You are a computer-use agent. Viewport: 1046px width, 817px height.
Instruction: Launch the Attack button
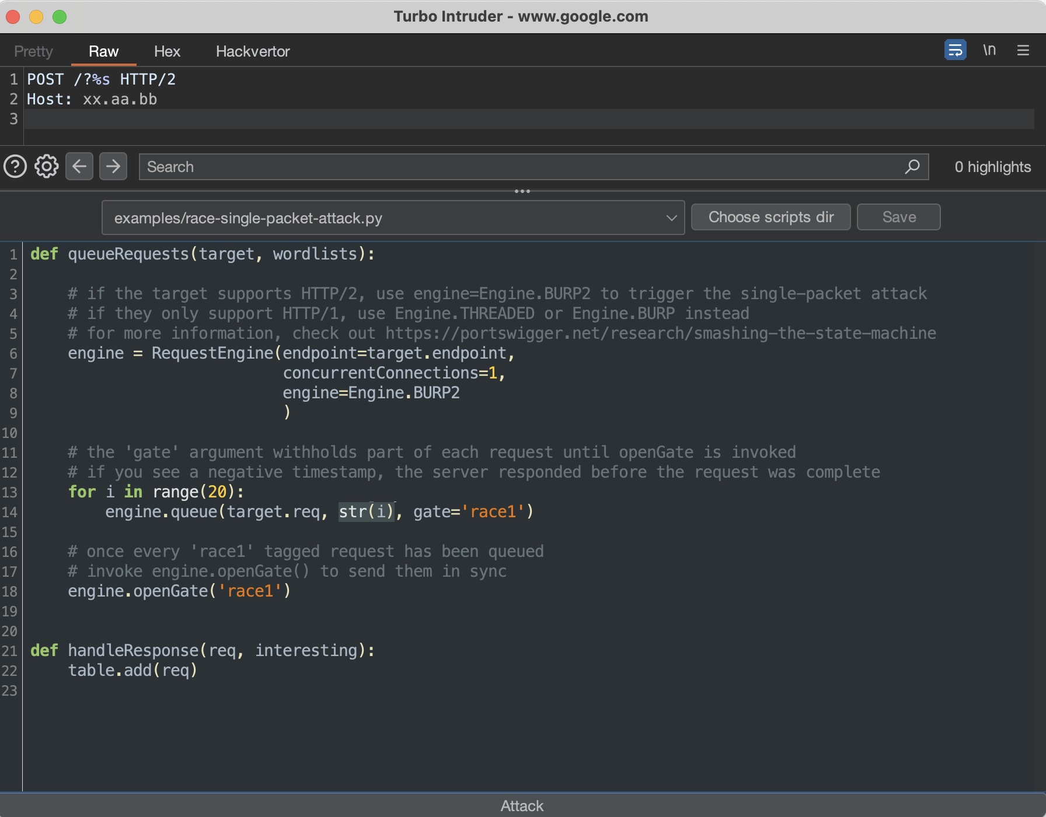click(522, 805)
